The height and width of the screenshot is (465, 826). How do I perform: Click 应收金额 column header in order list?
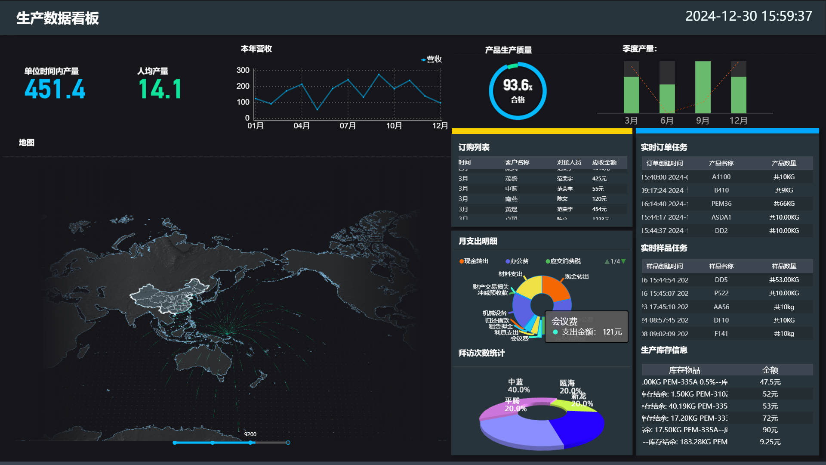coord(604,162)
